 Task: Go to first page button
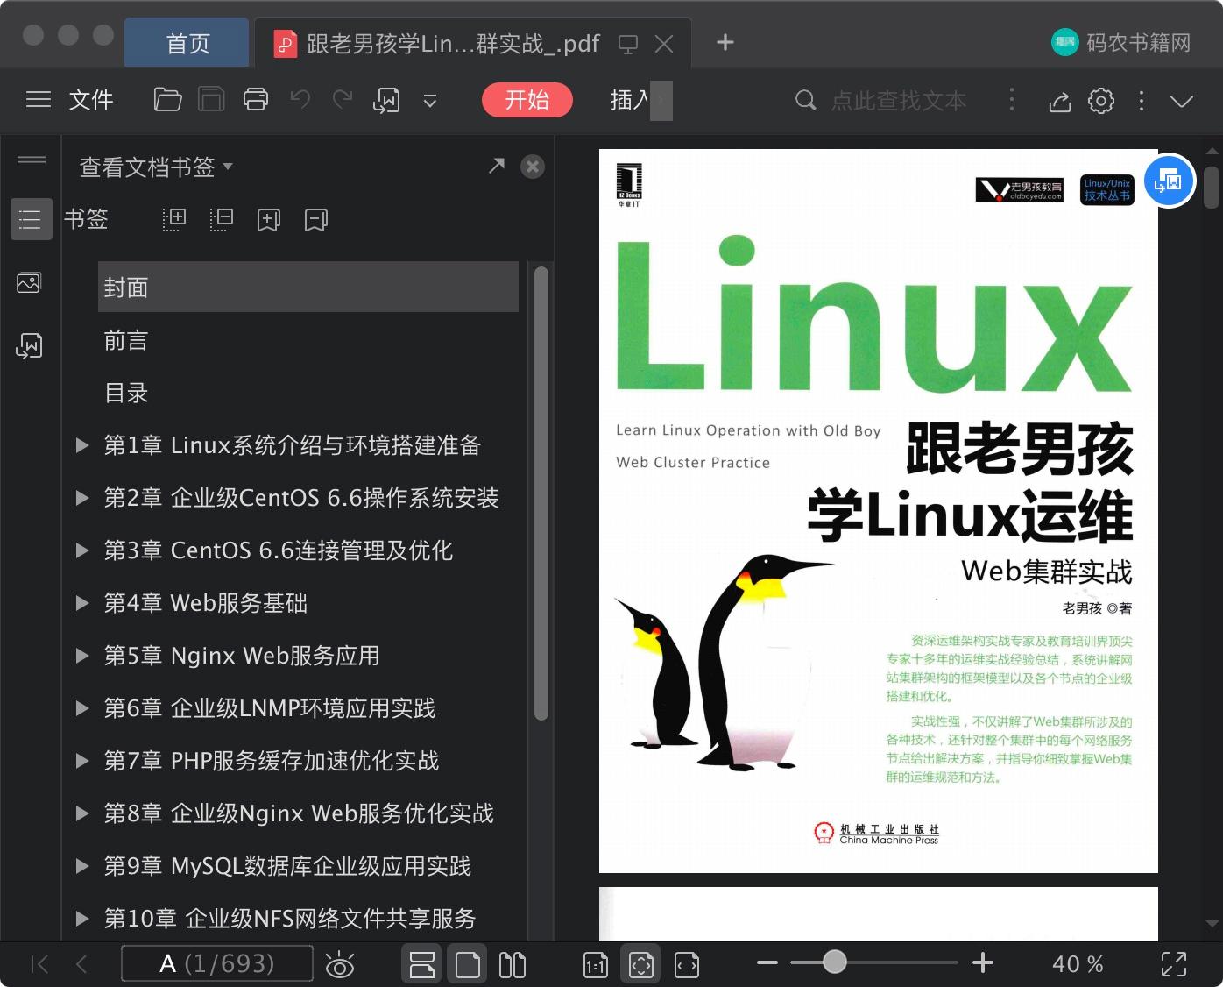[x=39, y=964]
